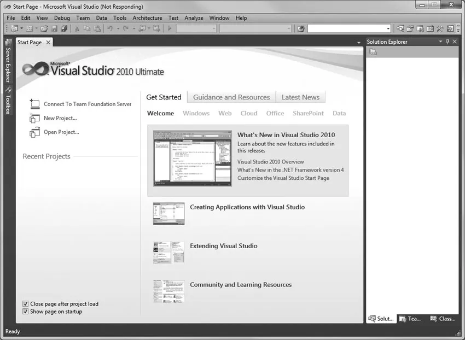Click the New Project... link
The width and height of the screenshot is (465, 340).
point(60,118)
